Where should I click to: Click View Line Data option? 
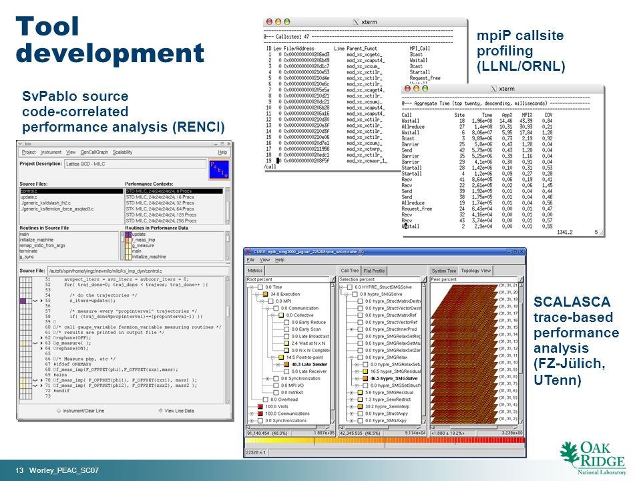(176, 411)
